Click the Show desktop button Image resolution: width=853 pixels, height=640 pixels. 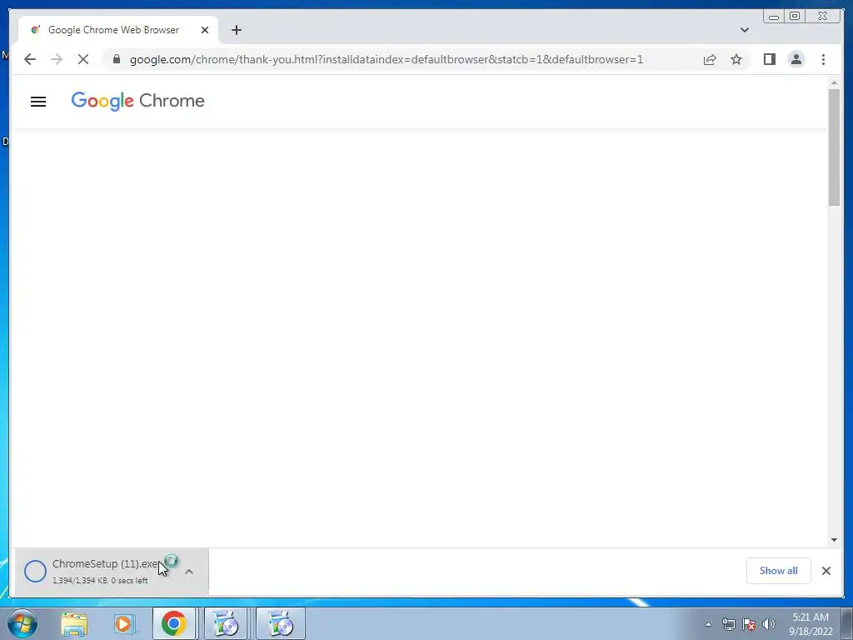click(847, 623)
